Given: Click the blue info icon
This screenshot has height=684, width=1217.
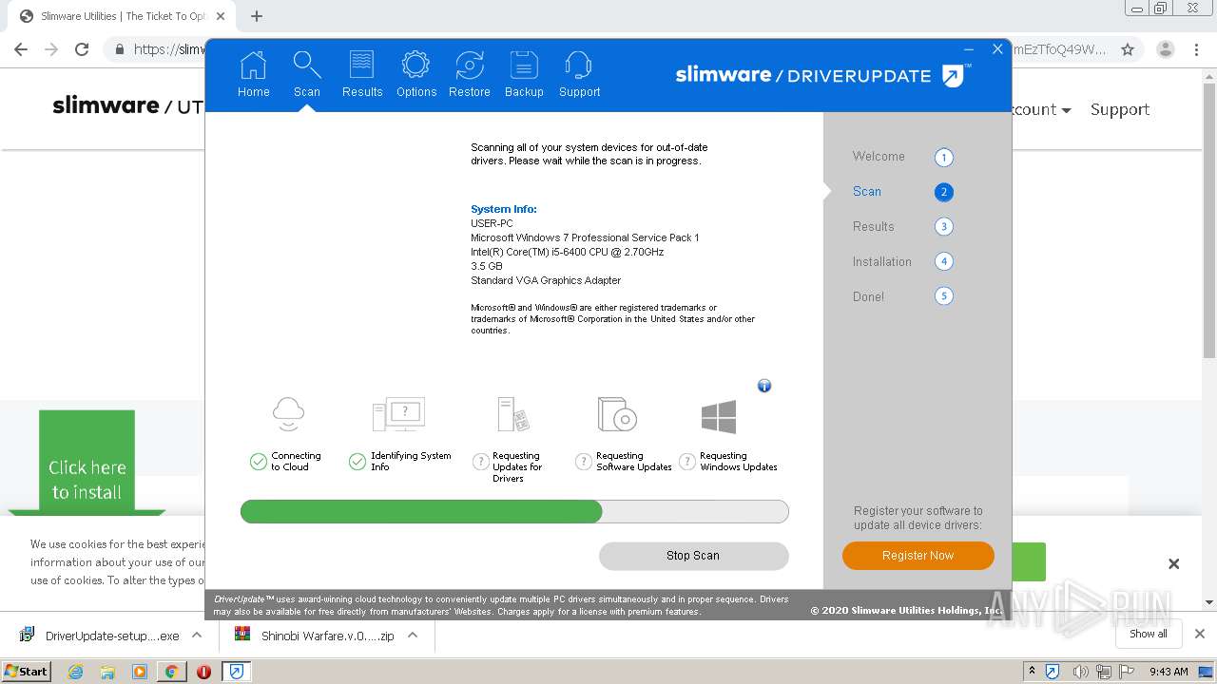Looking at the screenshot, I should 763,386.
